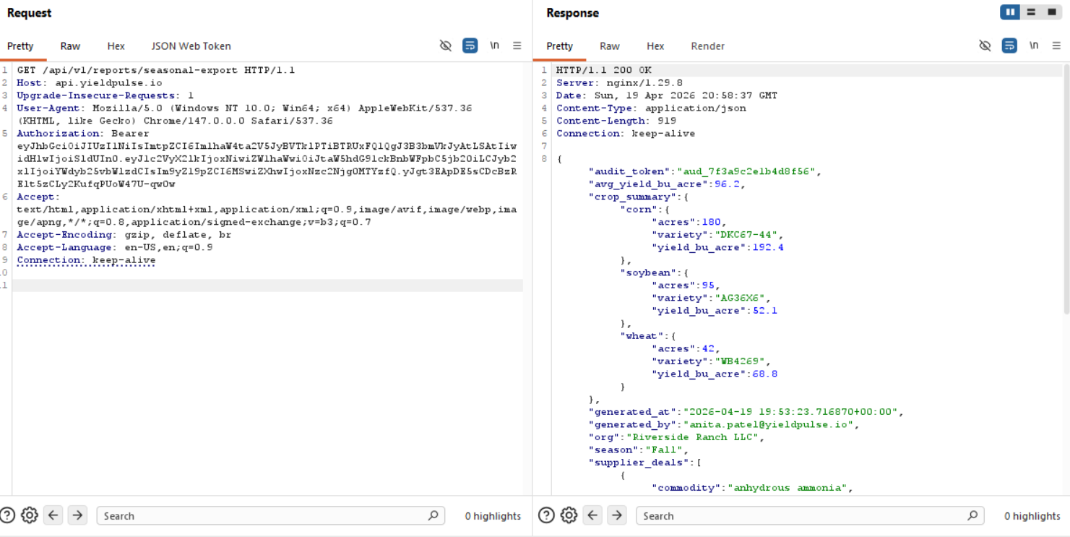Viewport: 1070px width, 537px height.
Task: Click Request panel help question mark icon
Action: click(x=8, y=515)
